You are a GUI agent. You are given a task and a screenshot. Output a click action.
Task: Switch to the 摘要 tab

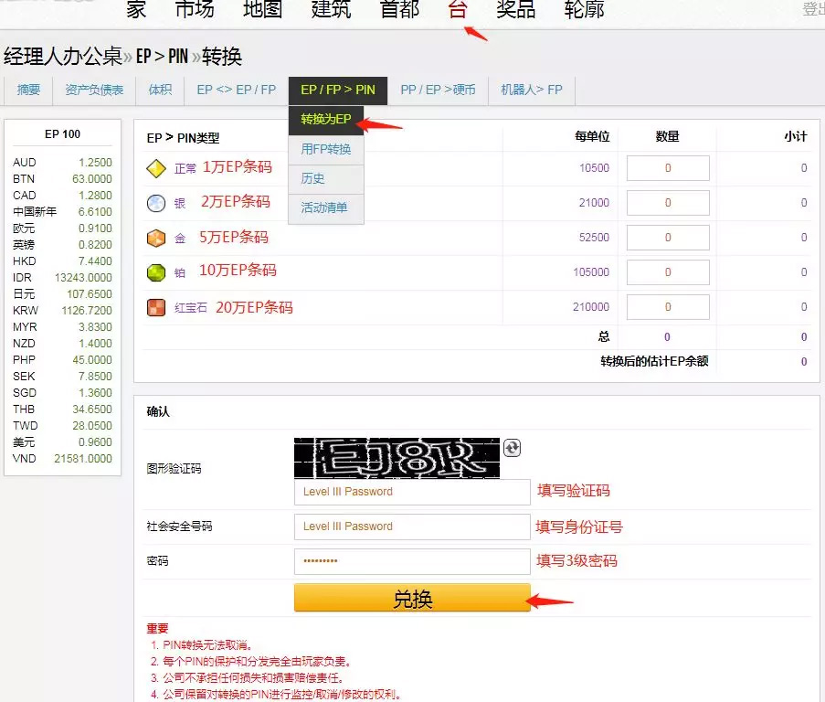coord(28,90)
